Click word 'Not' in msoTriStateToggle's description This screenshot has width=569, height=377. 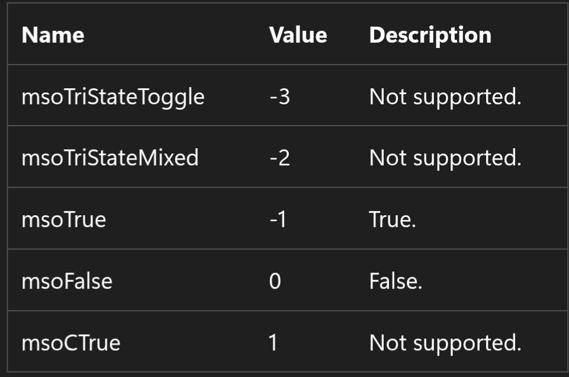coord(385,97)
